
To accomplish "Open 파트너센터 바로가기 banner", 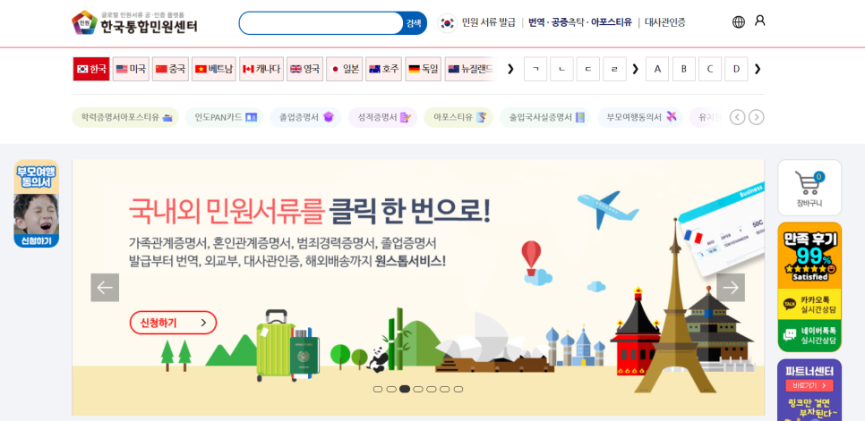I will click(809, 391).
